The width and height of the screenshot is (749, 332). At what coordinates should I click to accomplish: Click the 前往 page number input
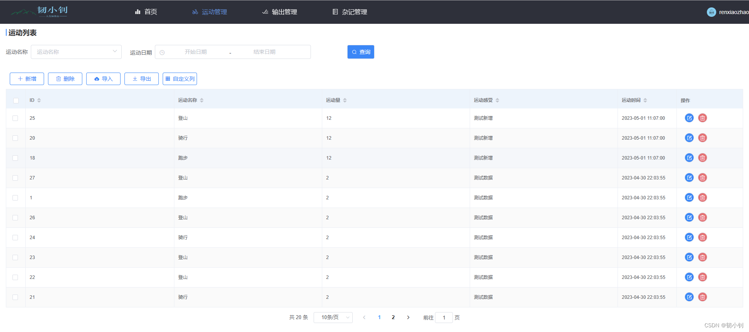[x=444, y=318]
